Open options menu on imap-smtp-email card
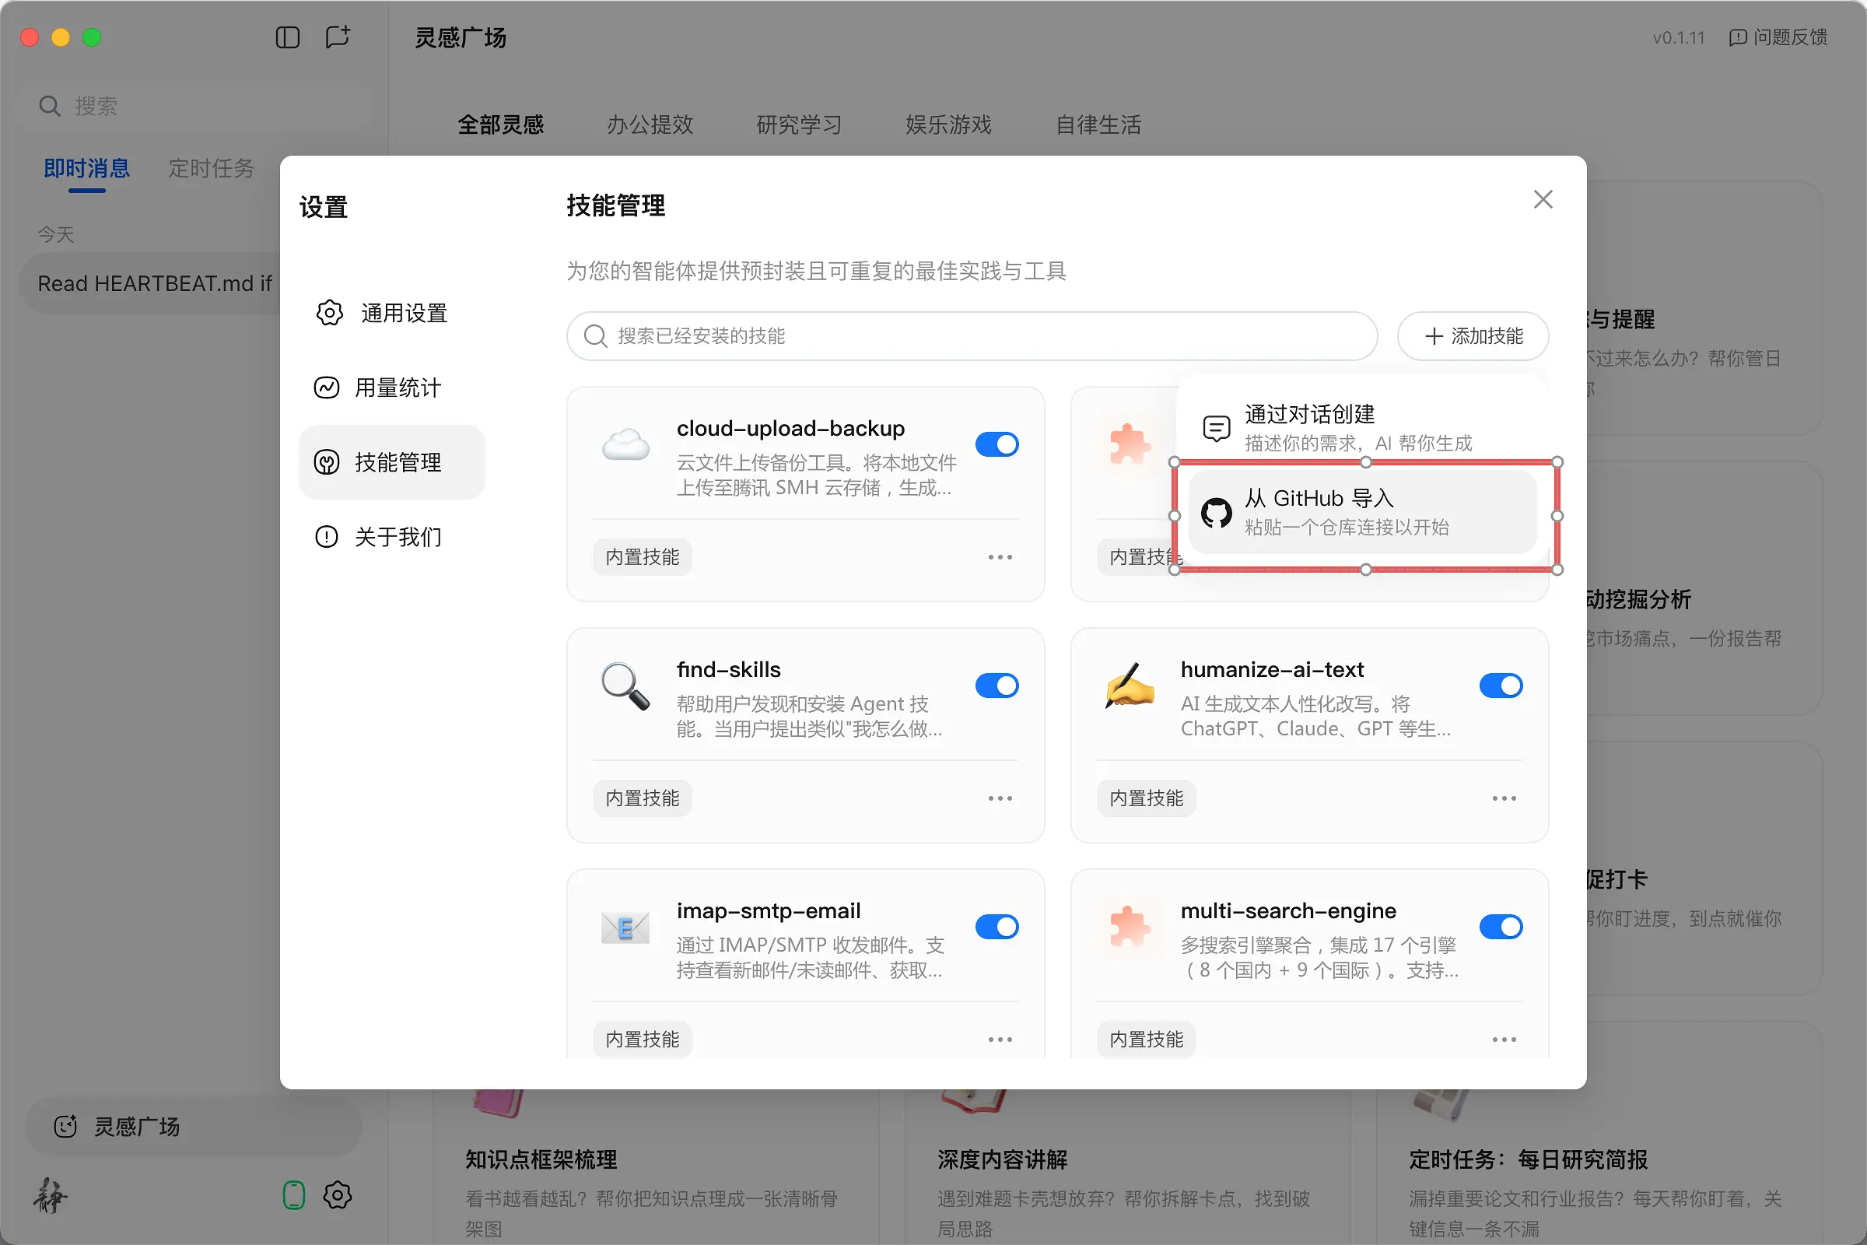Image resolution: width=1867 pixels, height=1245 pixels. point(1000,1039)
